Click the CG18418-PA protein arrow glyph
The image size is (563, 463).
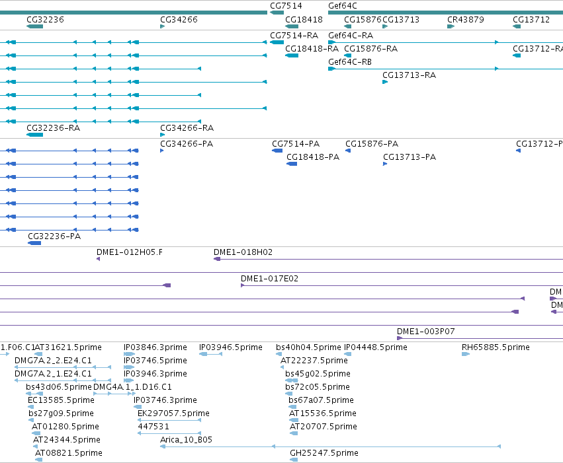pyautogui.click(x=292, y=164)
